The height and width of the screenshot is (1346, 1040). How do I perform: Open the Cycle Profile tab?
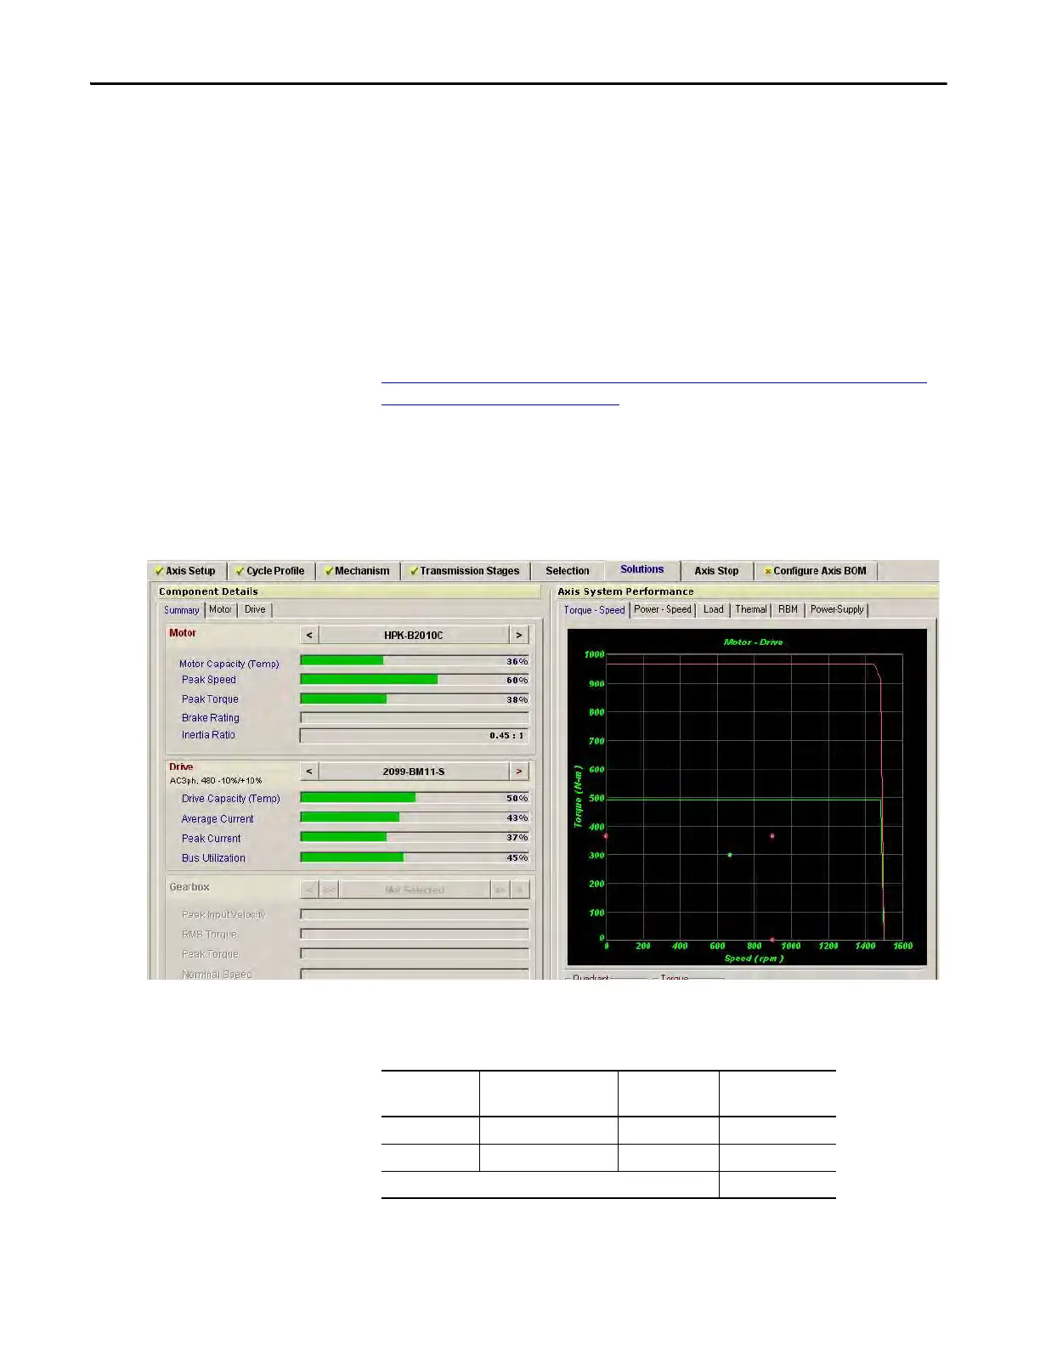[271, 571]
